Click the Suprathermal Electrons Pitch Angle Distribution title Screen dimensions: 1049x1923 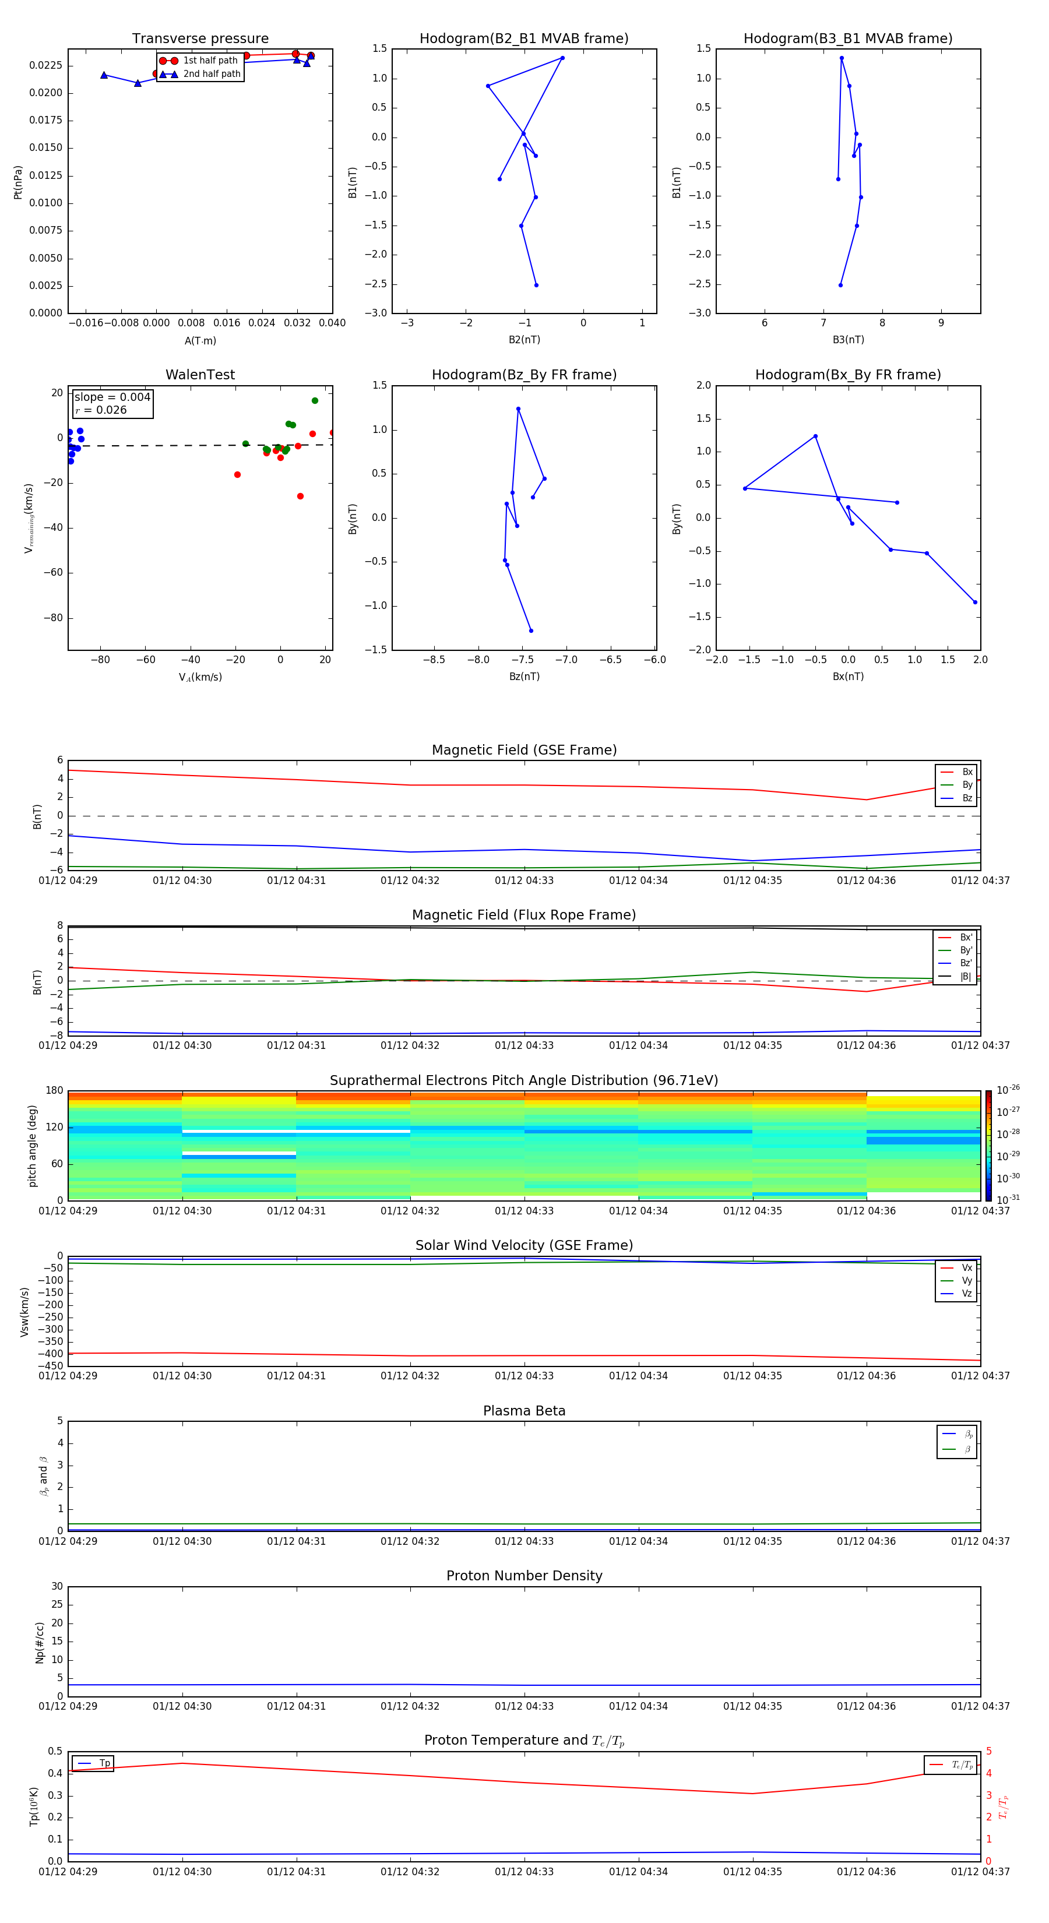click(524, 1081)
